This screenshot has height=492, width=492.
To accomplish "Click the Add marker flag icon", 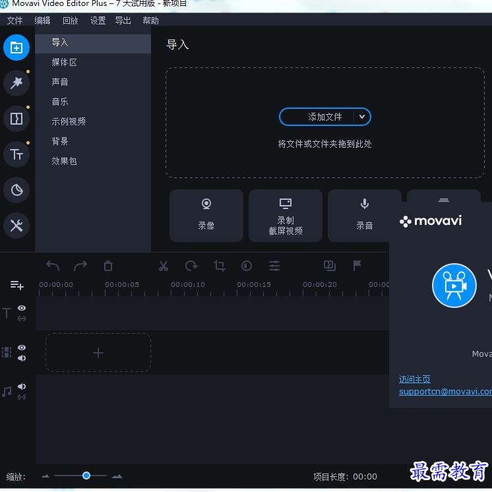I will 357,265.
